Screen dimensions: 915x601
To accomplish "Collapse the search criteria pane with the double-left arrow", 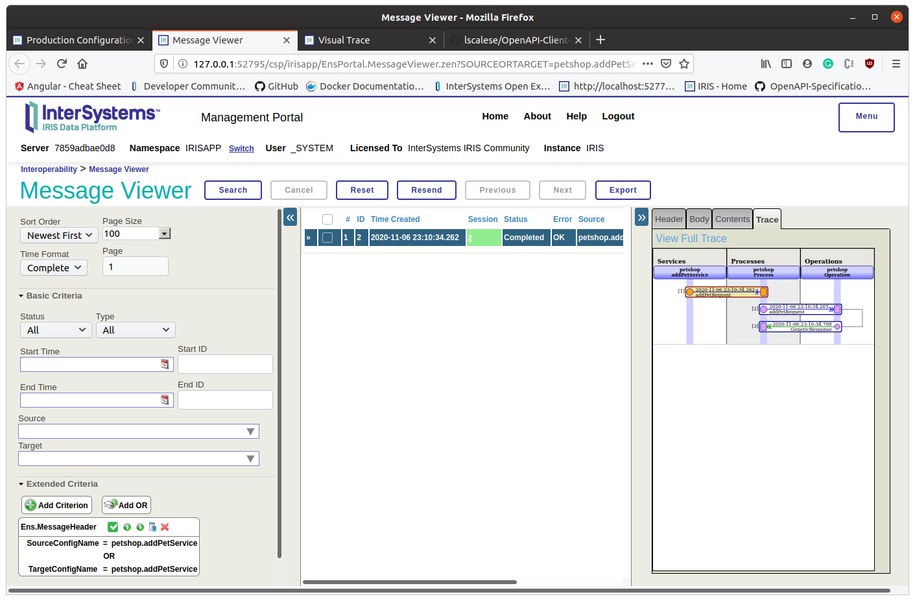I will coord(291,217).
